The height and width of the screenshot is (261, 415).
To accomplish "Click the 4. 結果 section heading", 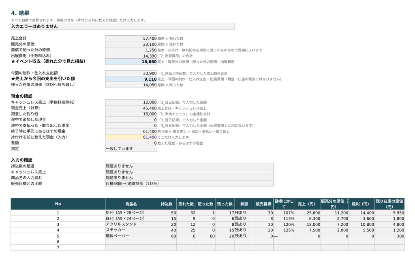I will click(x=20, y=13).
